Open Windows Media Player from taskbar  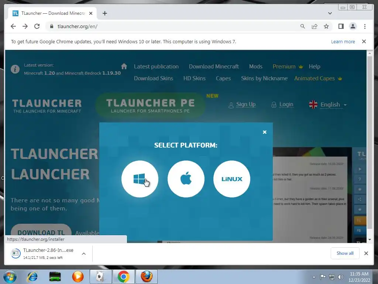pos(78,277)
